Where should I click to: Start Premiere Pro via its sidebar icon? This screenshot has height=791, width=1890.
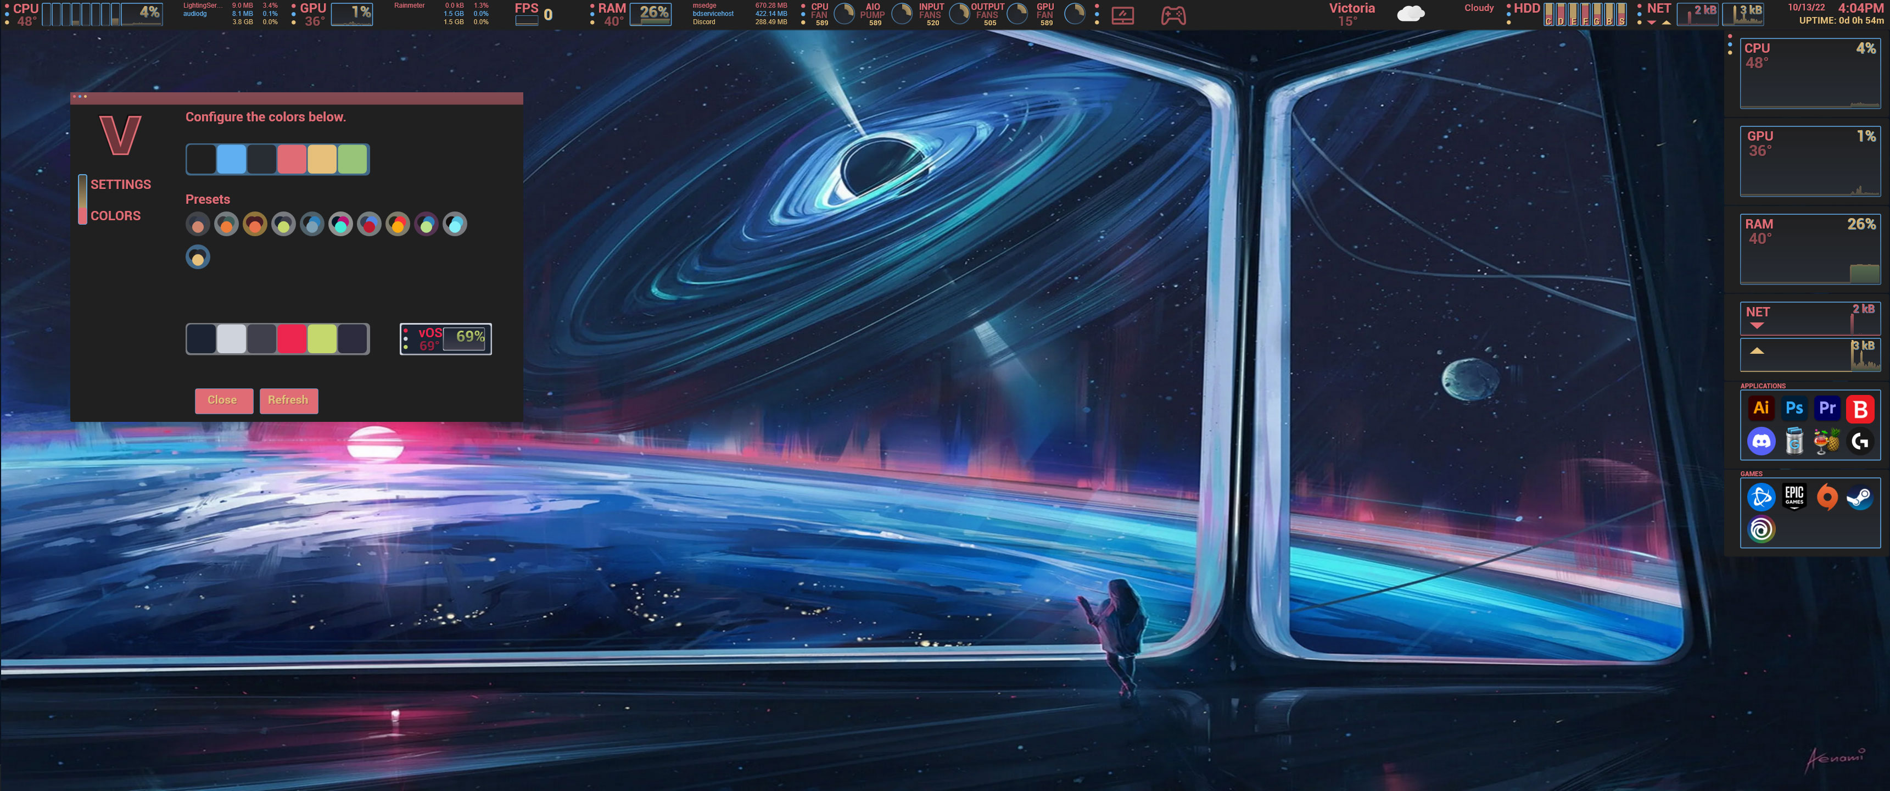coord(1827,408)
